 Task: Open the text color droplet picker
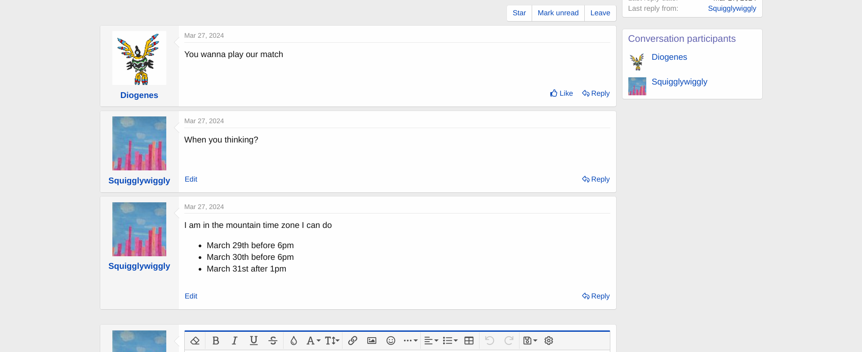click(x=293, y=341)
